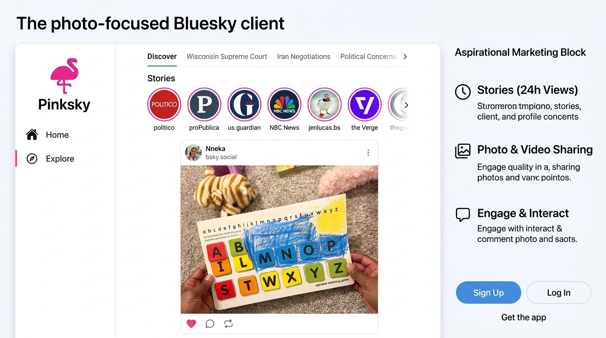View jenlucas.bs puffin story

coord(325,105)
